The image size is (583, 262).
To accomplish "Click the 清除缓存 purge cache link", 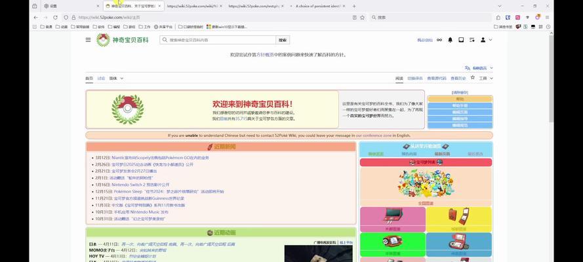I will pyautogui.click(x=460, y=92).
